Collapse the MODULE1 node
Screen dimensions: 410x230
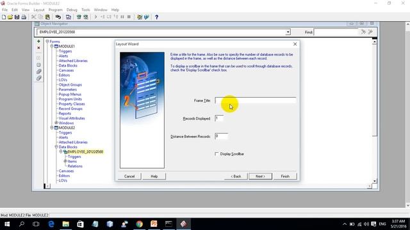pyautogui.click(x=52, y=46)
